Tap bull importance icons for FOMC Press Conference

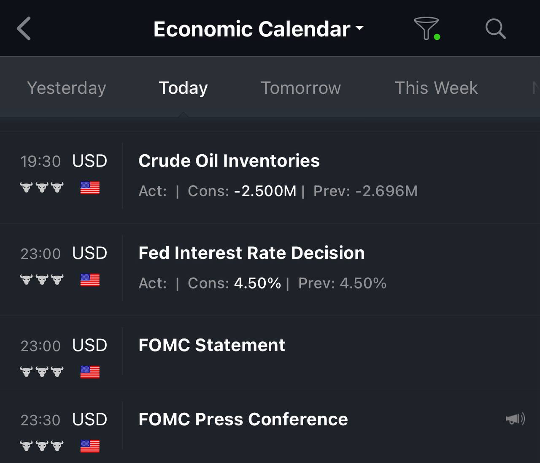click(x=42, y=446)
